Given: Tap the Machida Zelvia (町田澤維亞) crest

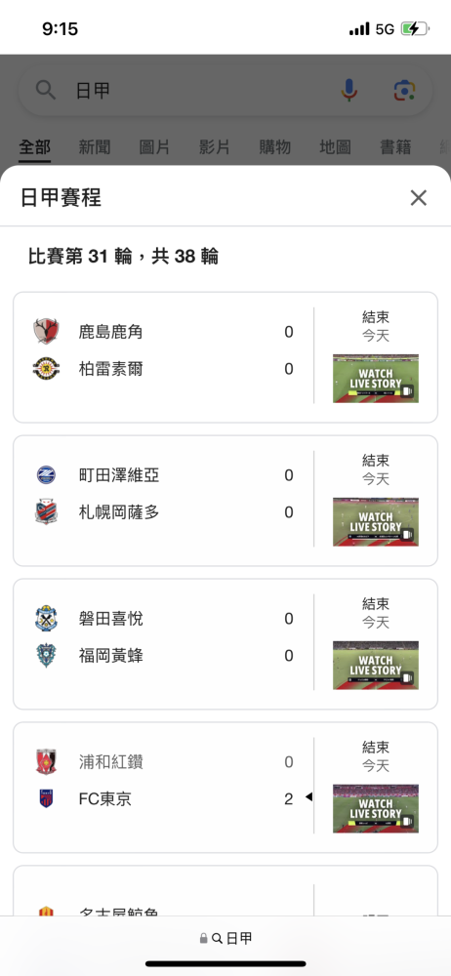Looking at the screenshot, I should [46, 475].
